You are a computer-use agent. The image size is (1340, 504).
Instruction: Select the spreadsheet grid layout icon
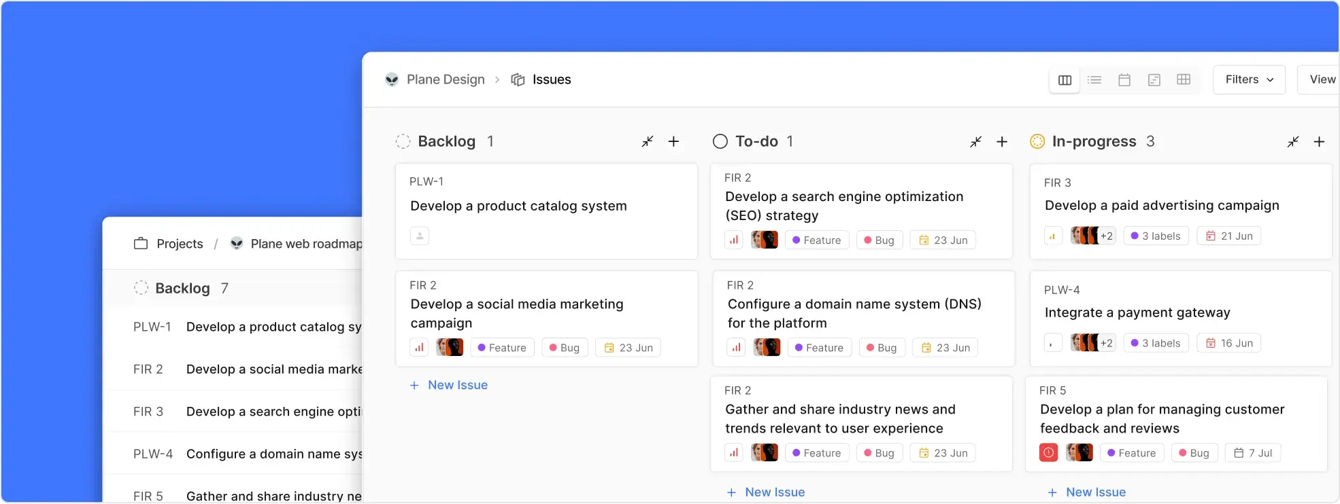coord(1184,80)
